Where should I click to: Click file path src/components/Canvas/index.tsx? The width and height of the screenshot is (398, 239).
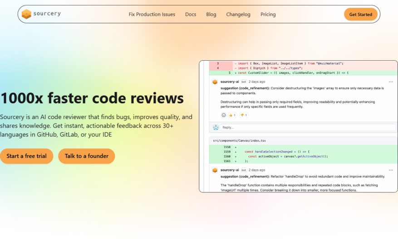pyautogui.click(x=239, y=140)
